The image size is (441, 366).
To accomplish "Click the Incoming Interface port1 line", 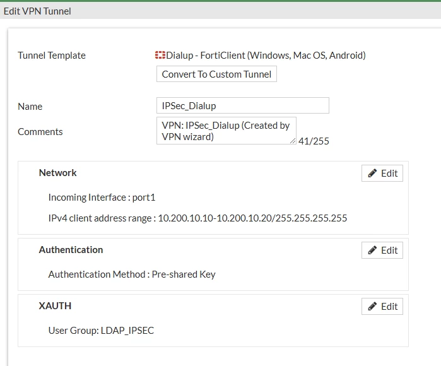I will point(102,198).
